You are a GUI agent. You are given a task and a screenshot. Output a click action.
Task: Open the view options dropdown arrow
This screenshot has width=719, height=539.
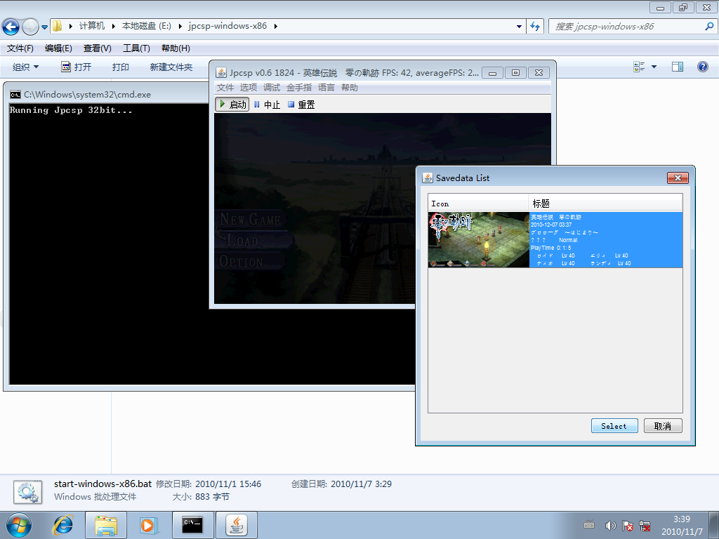coord(654,67)
